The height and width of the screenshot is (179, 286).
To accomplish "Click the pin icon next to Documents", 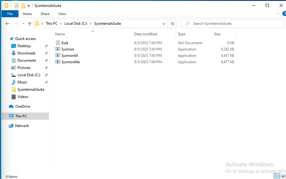I will click(x=46, y=61).
